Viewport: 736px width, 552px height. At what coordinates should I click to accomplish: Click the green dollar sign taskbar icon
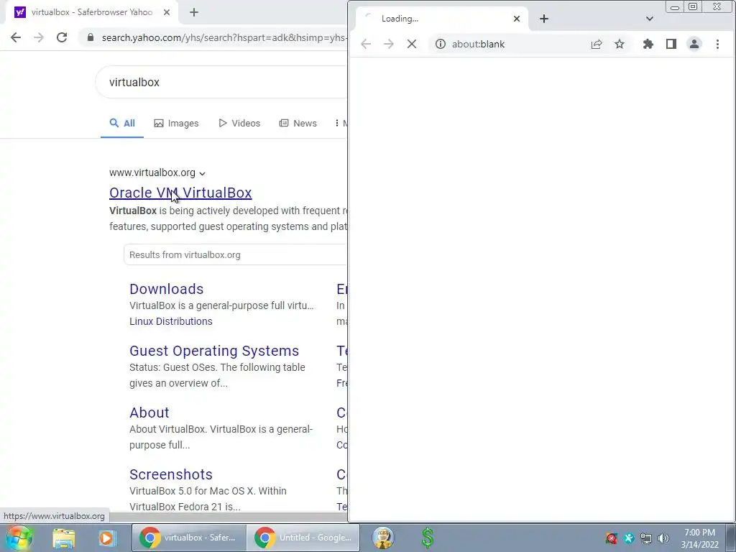428,538
